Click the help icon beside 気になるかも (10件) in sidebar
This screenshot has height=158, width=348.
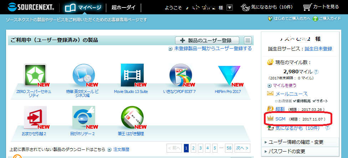328,128
